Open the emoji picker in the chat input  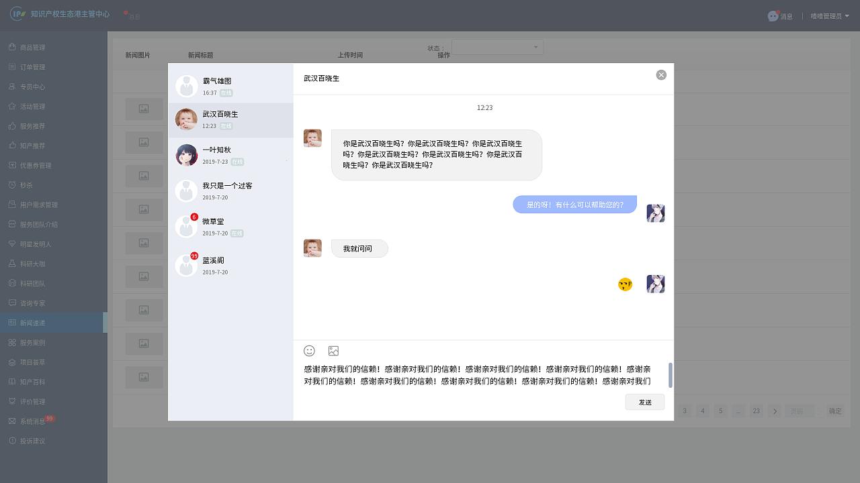click(309, 350)
